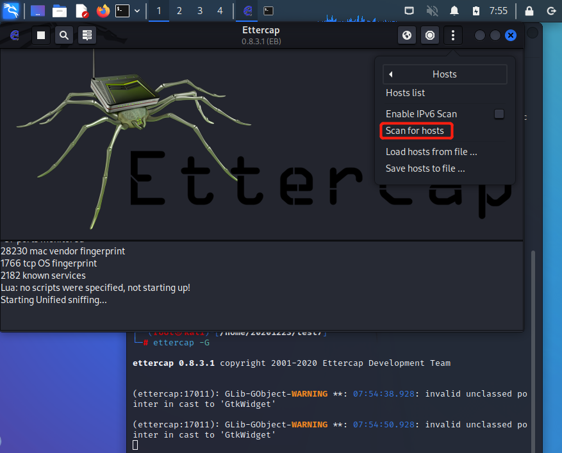This screenshot has width=562, height=453.
Task: Click '28230 mac vendor fingerprint' log line
Action: click(63, 251)
